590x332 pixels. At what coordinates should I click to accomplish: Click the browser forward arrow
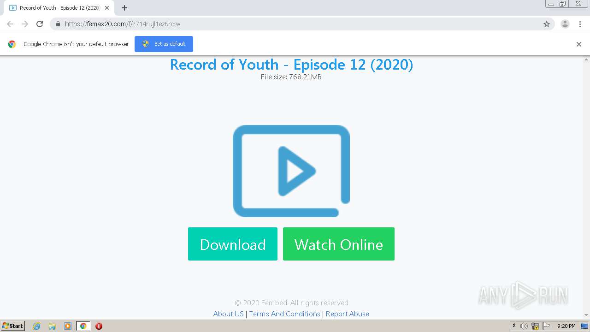pyautogui.click(x=25, y=24)
